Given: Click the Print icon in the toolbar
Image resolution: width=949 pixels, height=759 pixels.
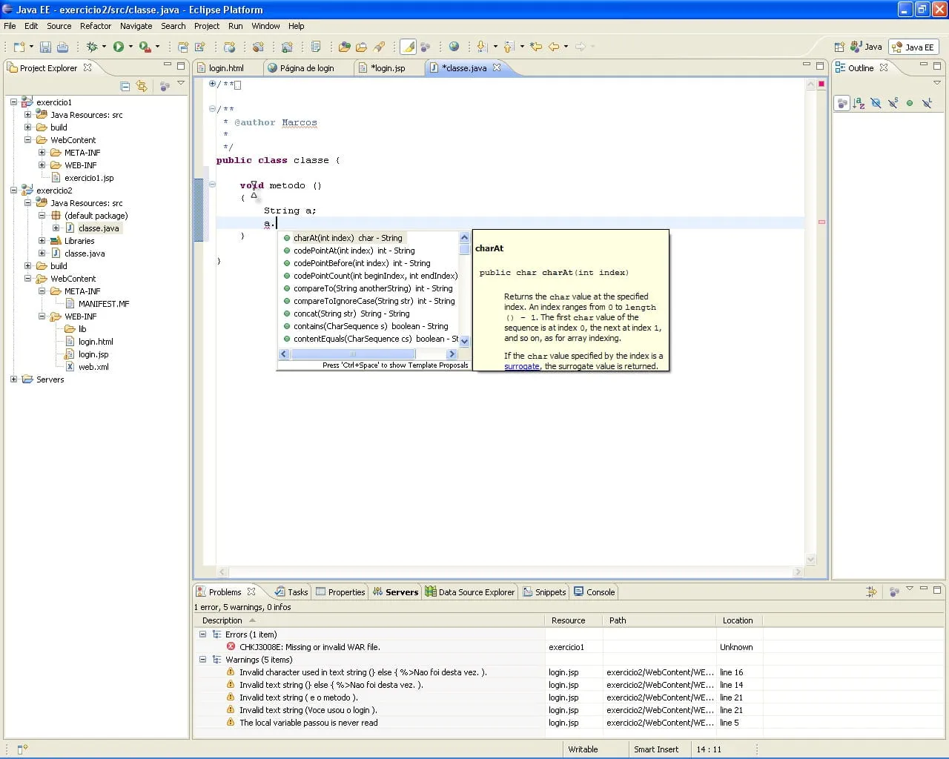Looking at the screenshot, I should 62,47.
